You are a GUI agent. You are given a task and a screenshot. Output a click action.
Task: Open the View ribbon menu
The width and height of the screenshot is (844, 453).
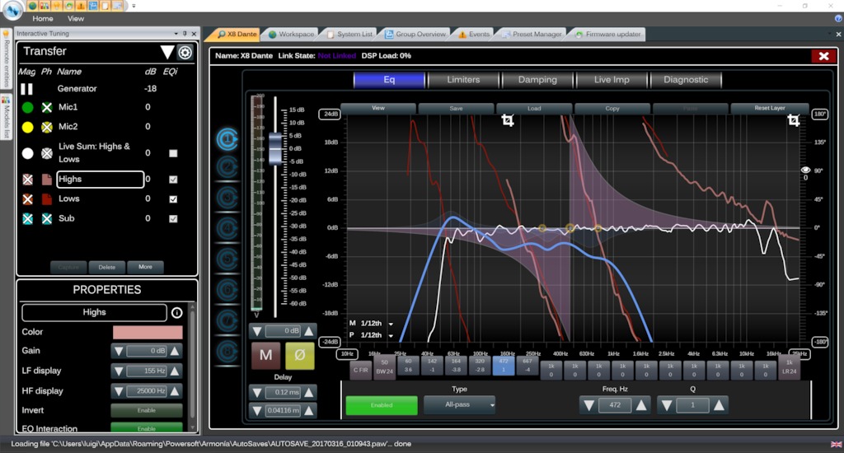(x=75, y=18)
